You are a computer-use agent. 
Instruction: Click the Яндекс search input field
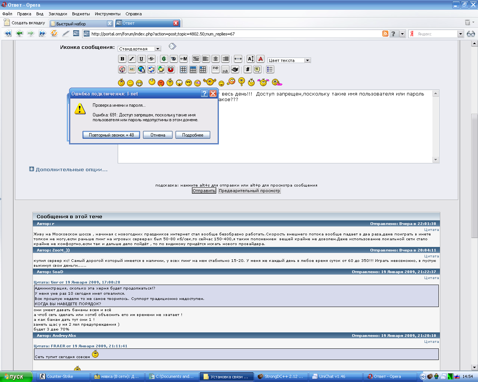tap(435, 34)
